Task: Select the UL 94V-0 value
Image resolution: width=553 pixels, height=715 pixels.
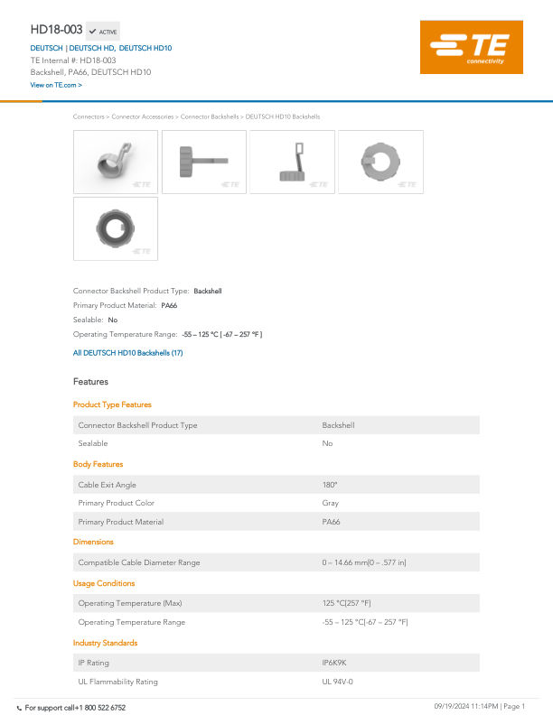Action: point(337,682)
